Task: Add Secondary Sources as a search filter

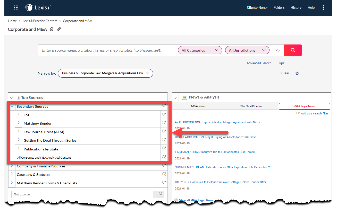Action: [x=164, y=106]
